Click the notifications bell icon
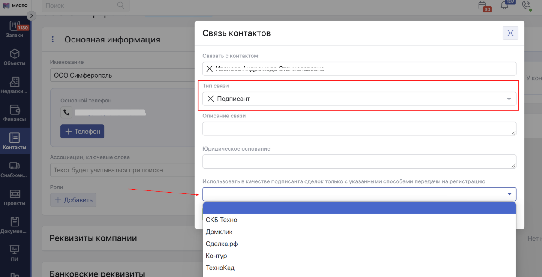 coord(505,6)
